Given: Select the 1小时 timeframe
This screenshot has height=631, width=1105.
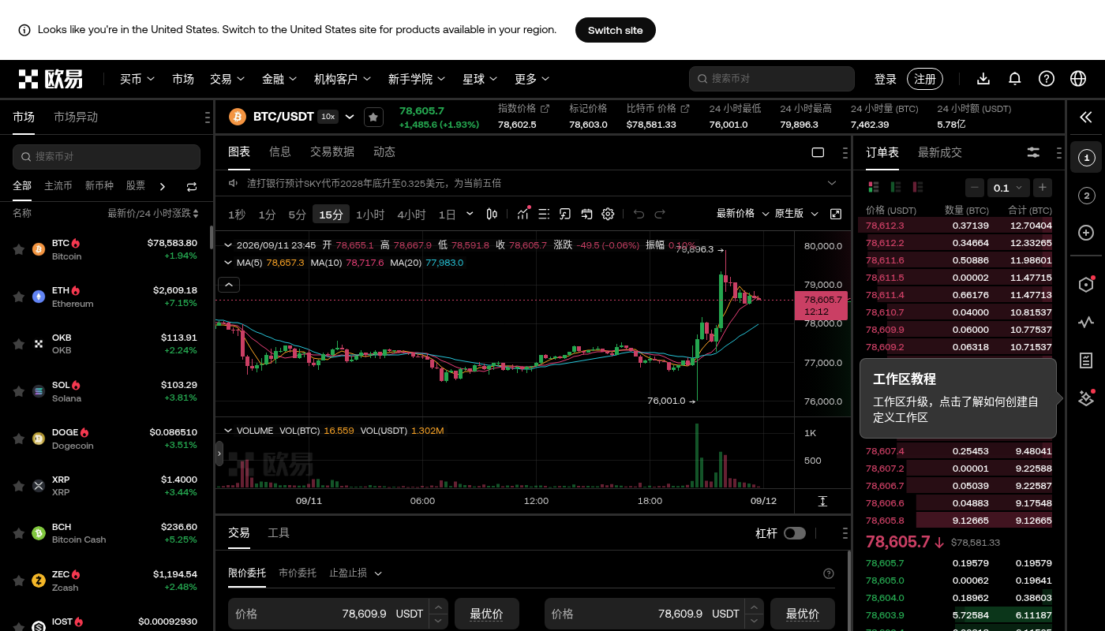Looking at the screenshot, I should coord(370,214).
